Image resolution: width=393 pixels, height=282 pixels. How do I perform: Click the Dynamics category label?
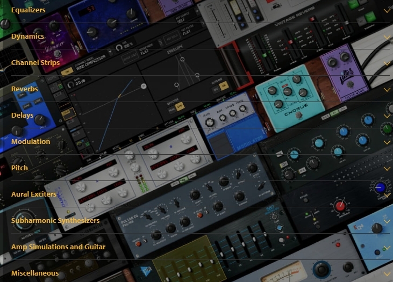(27, 37)
